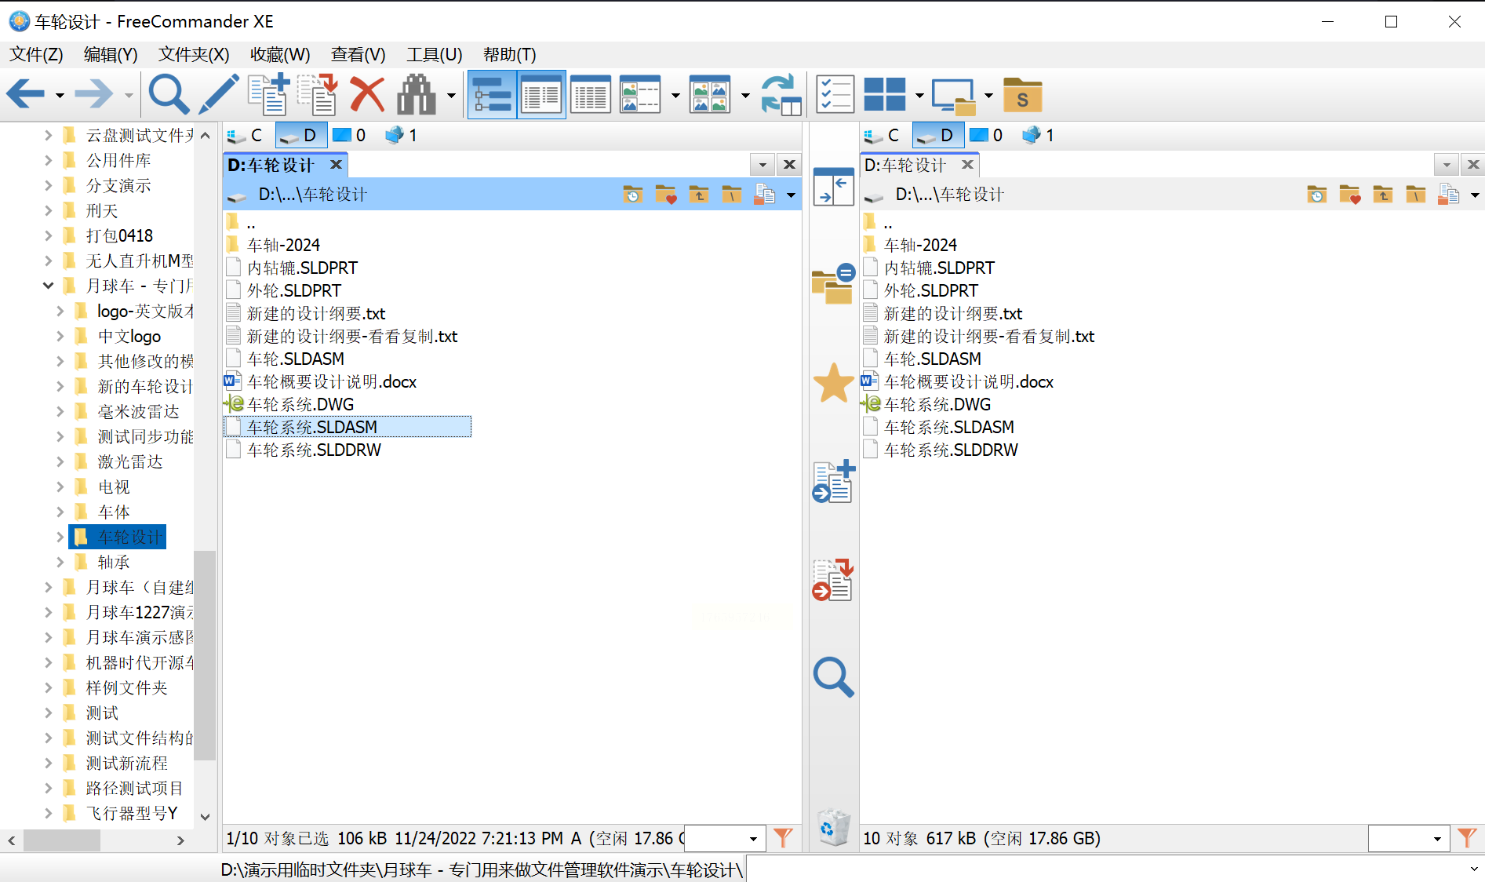Open the 查看(V) menu

coord(359,54)
